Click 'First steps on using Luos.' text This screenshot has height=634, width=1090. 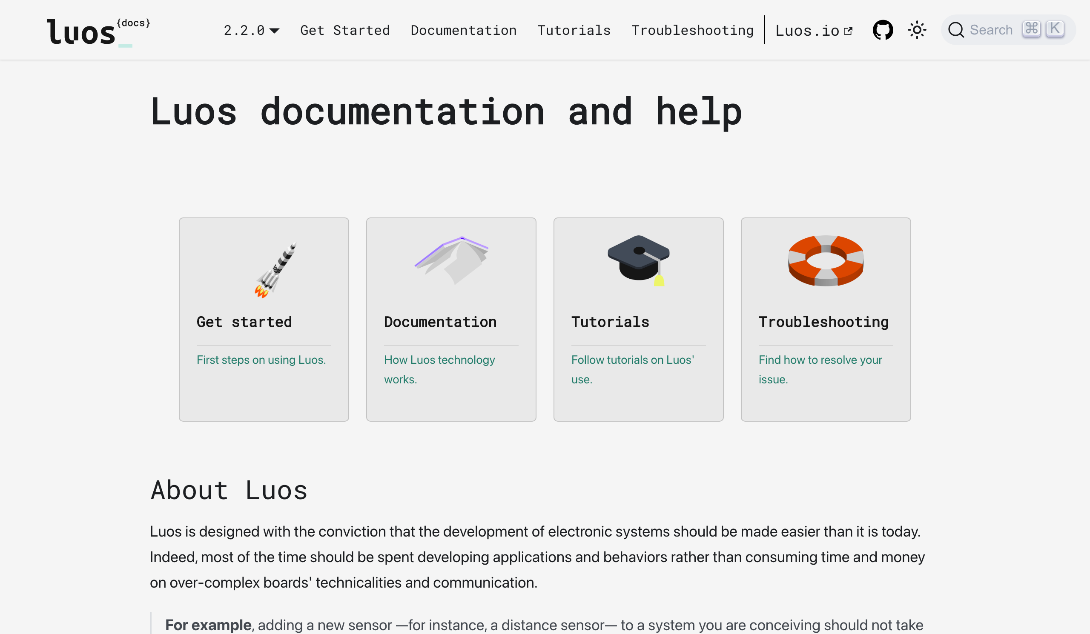click(x=261, y=360)
